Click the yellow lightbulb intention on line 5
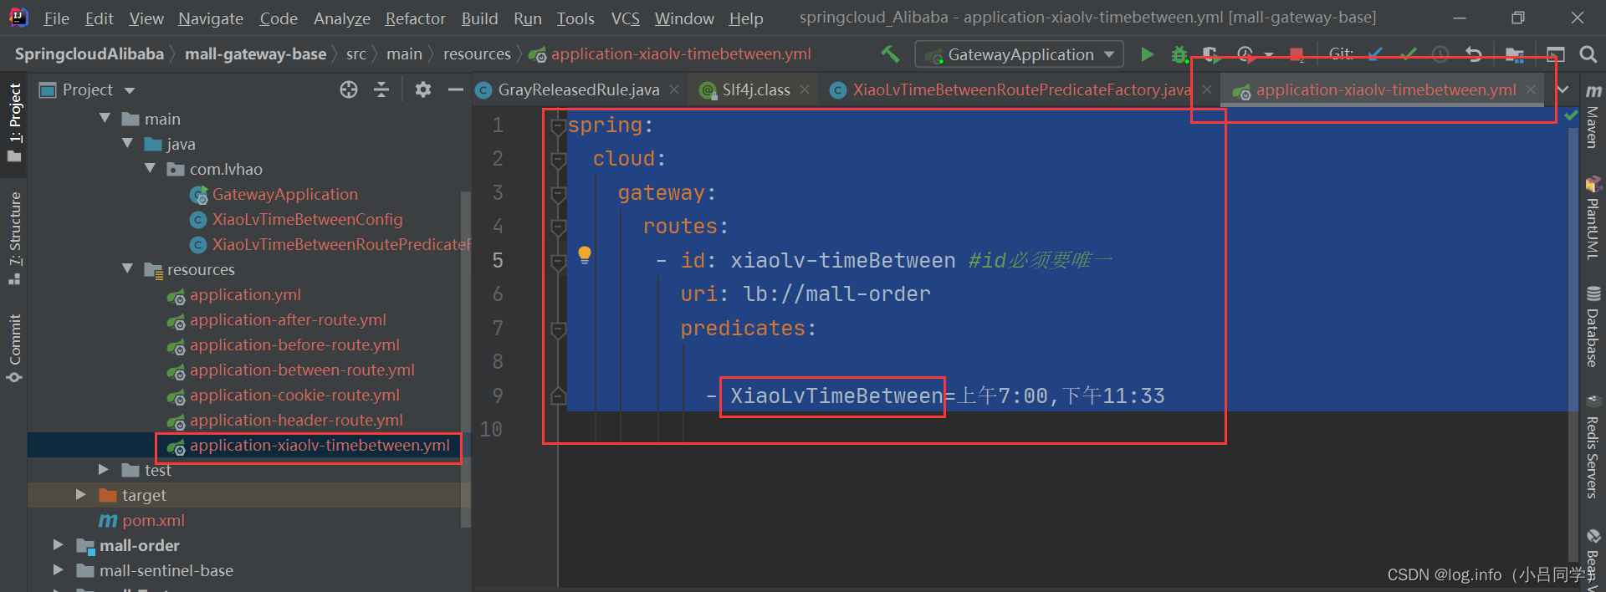 [585, 255]
